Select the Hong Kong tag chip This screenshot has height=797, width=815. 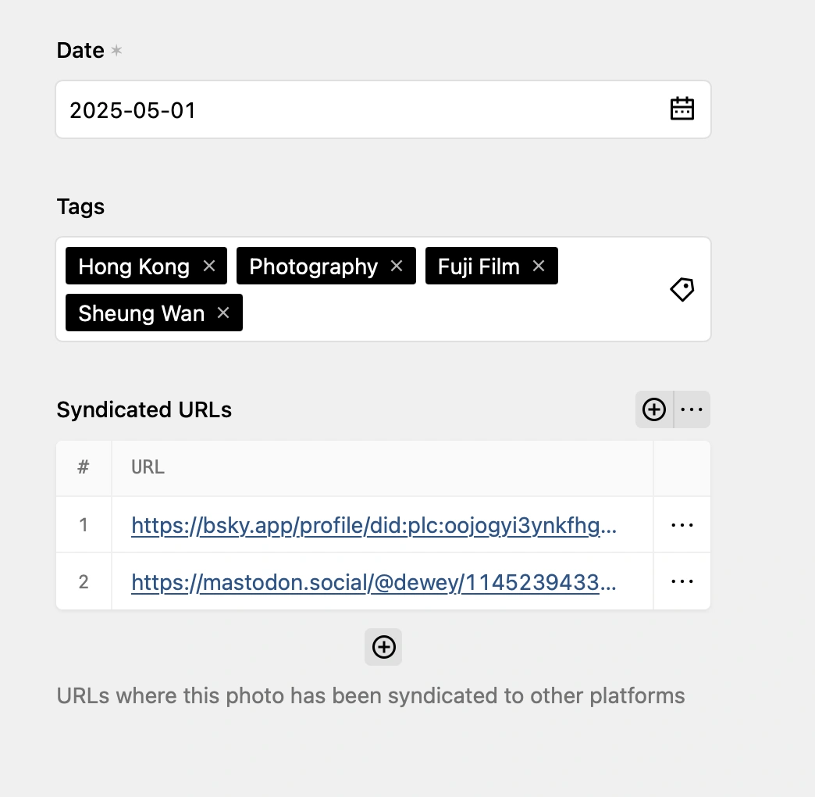pyautogui.click(x=133, y=266)
